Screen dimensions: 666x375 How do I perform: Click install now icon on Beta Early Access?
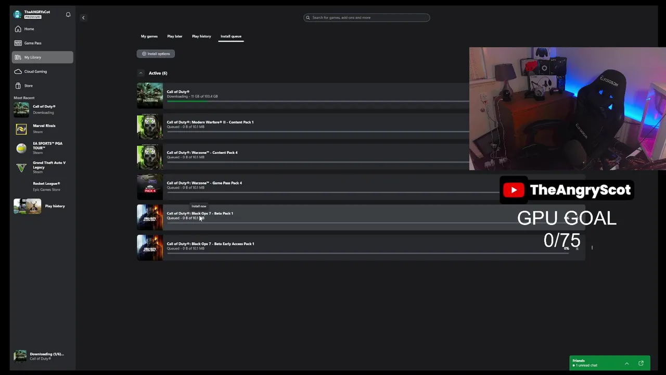577,248
